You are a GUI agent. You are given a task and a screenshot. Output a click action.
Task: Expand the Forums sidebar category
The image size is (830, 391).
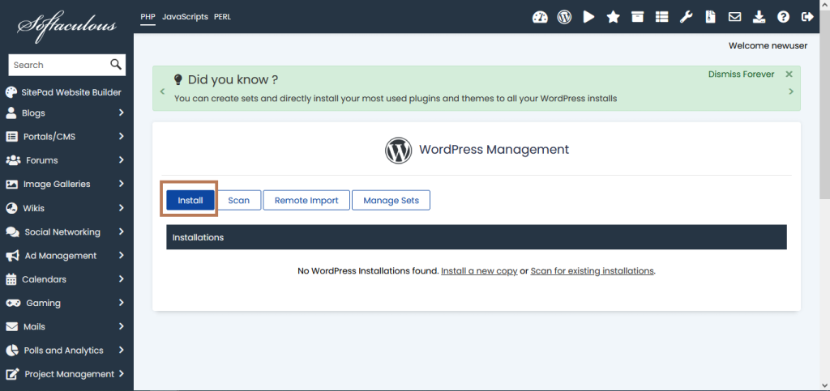pyautogui.click(x=66, y=160)
